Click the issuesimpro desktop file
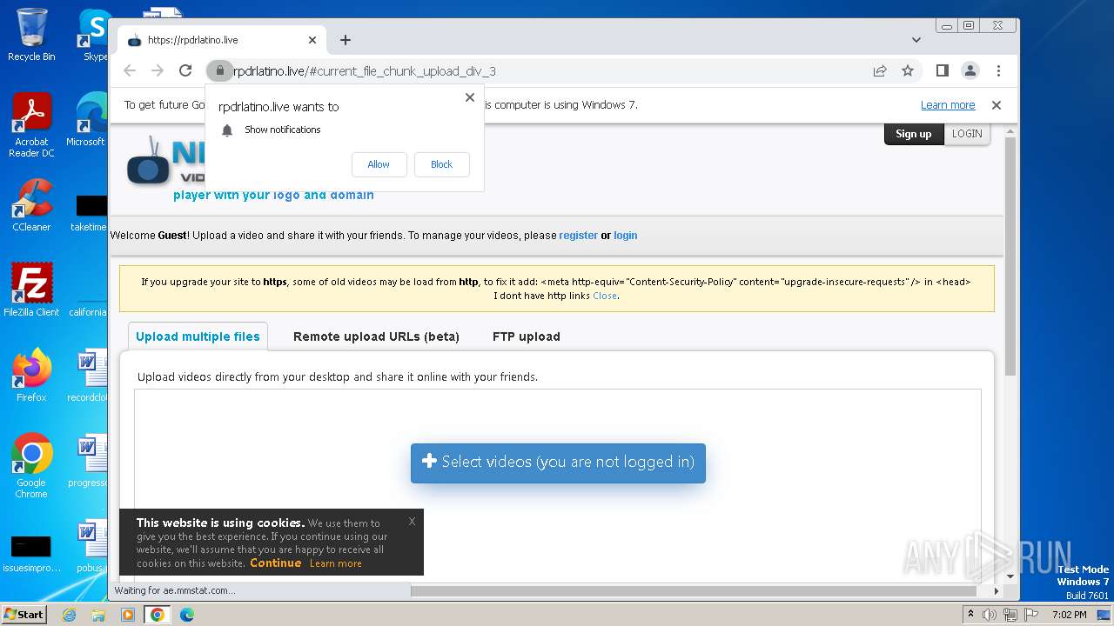The width and height of the screenshot is (1114, 626). [31, 553]
